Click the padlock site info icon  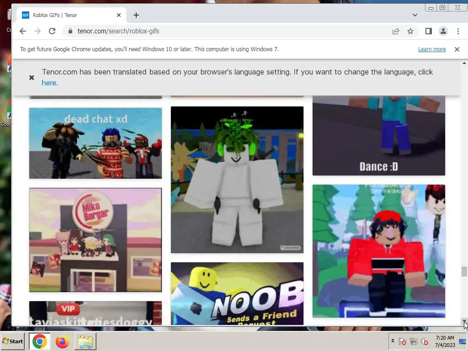[70, 31]
